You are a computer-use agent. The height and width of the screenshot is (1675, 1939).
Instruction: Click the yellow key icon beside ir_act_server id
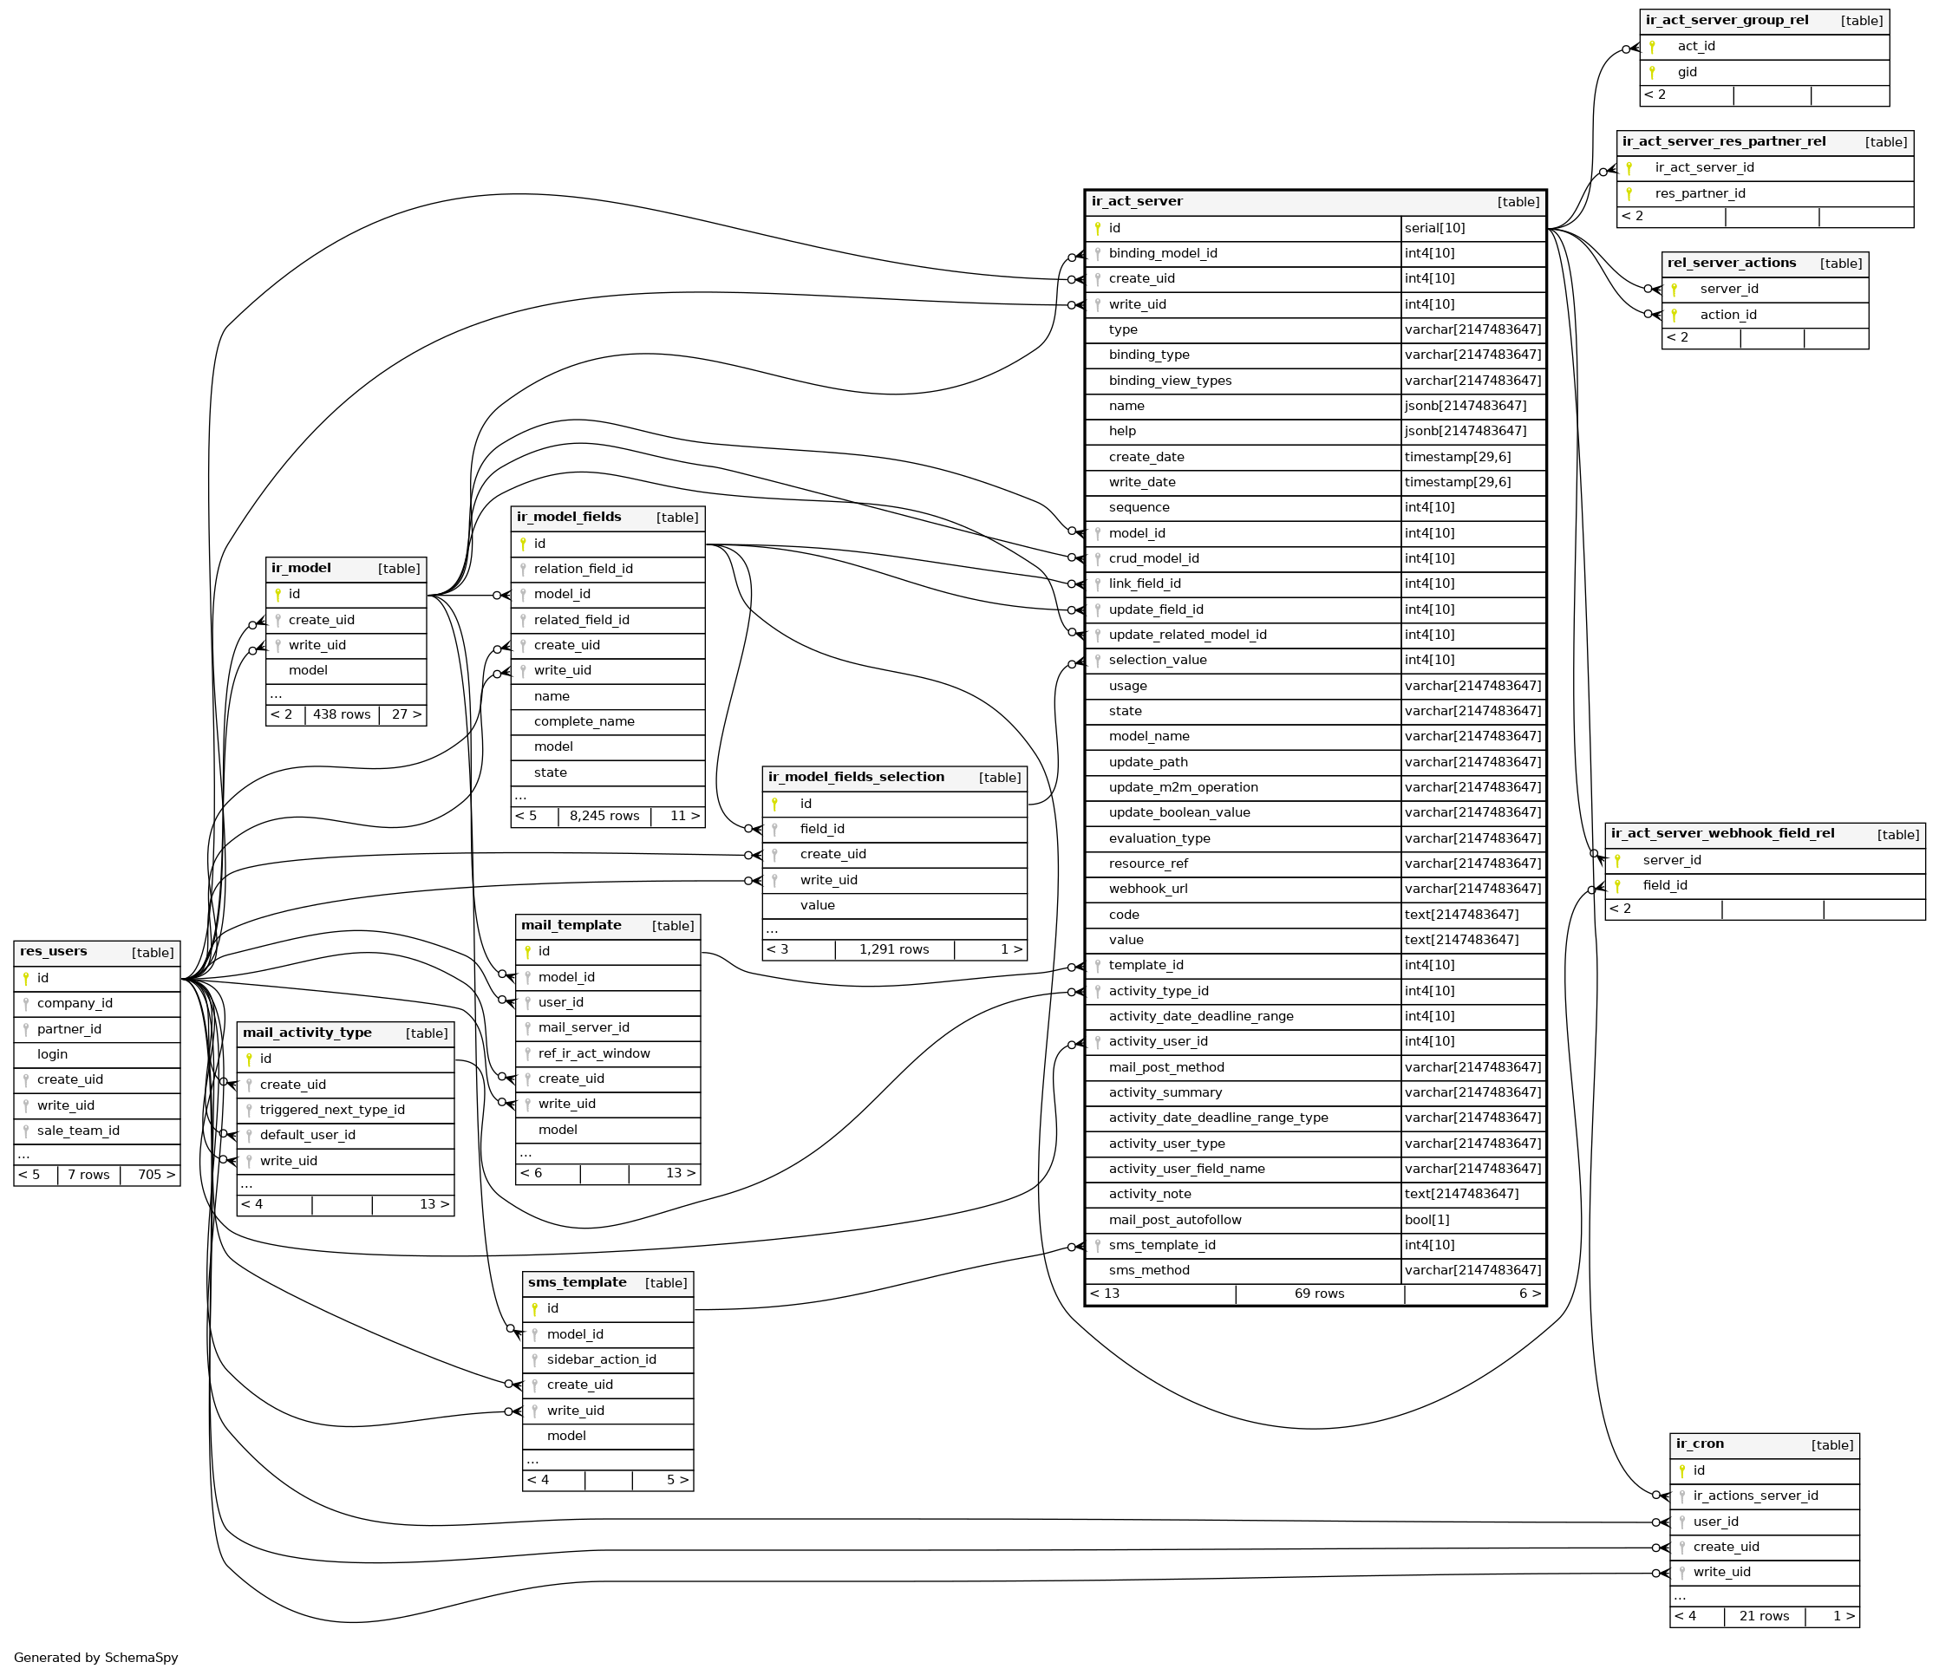pyautogui.click(x=1097, y=228)
